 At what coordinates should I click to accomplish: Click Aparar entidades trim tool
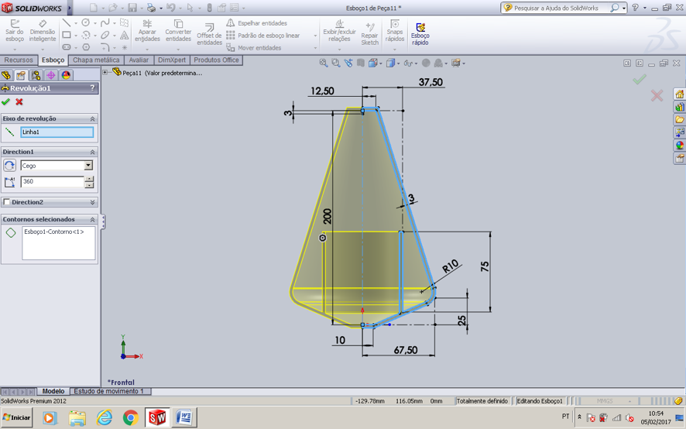click(147, 31)
